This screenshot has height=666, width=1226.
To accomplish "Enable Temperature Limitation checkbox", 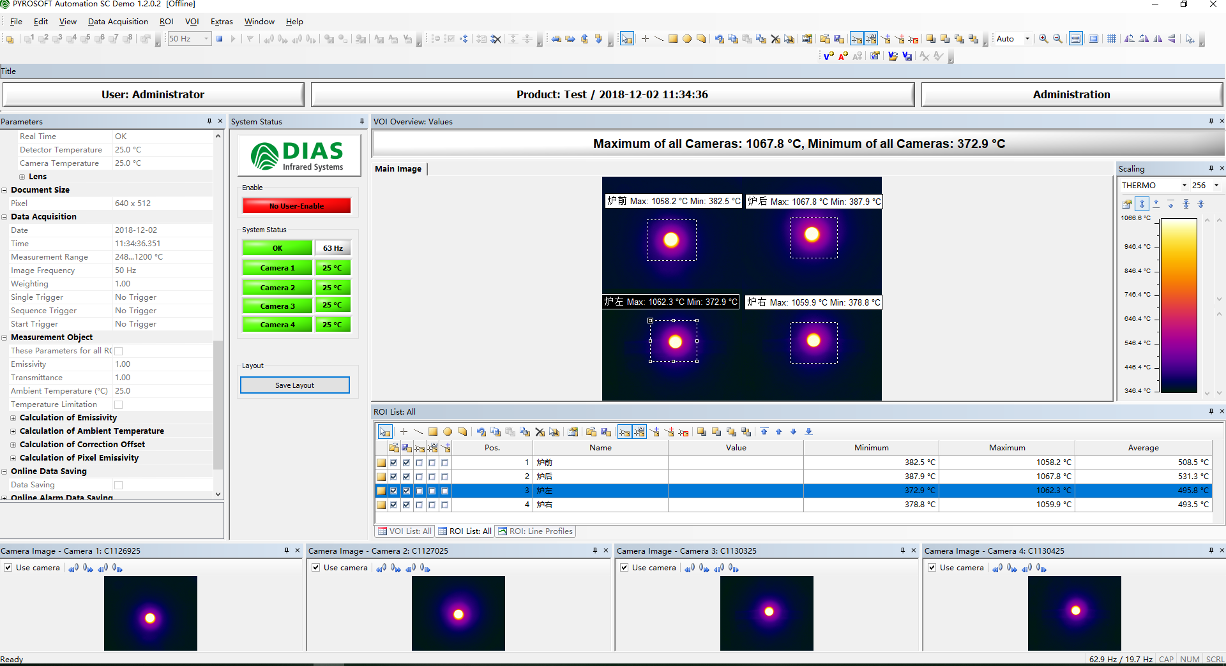I will [x=119, y=404].
